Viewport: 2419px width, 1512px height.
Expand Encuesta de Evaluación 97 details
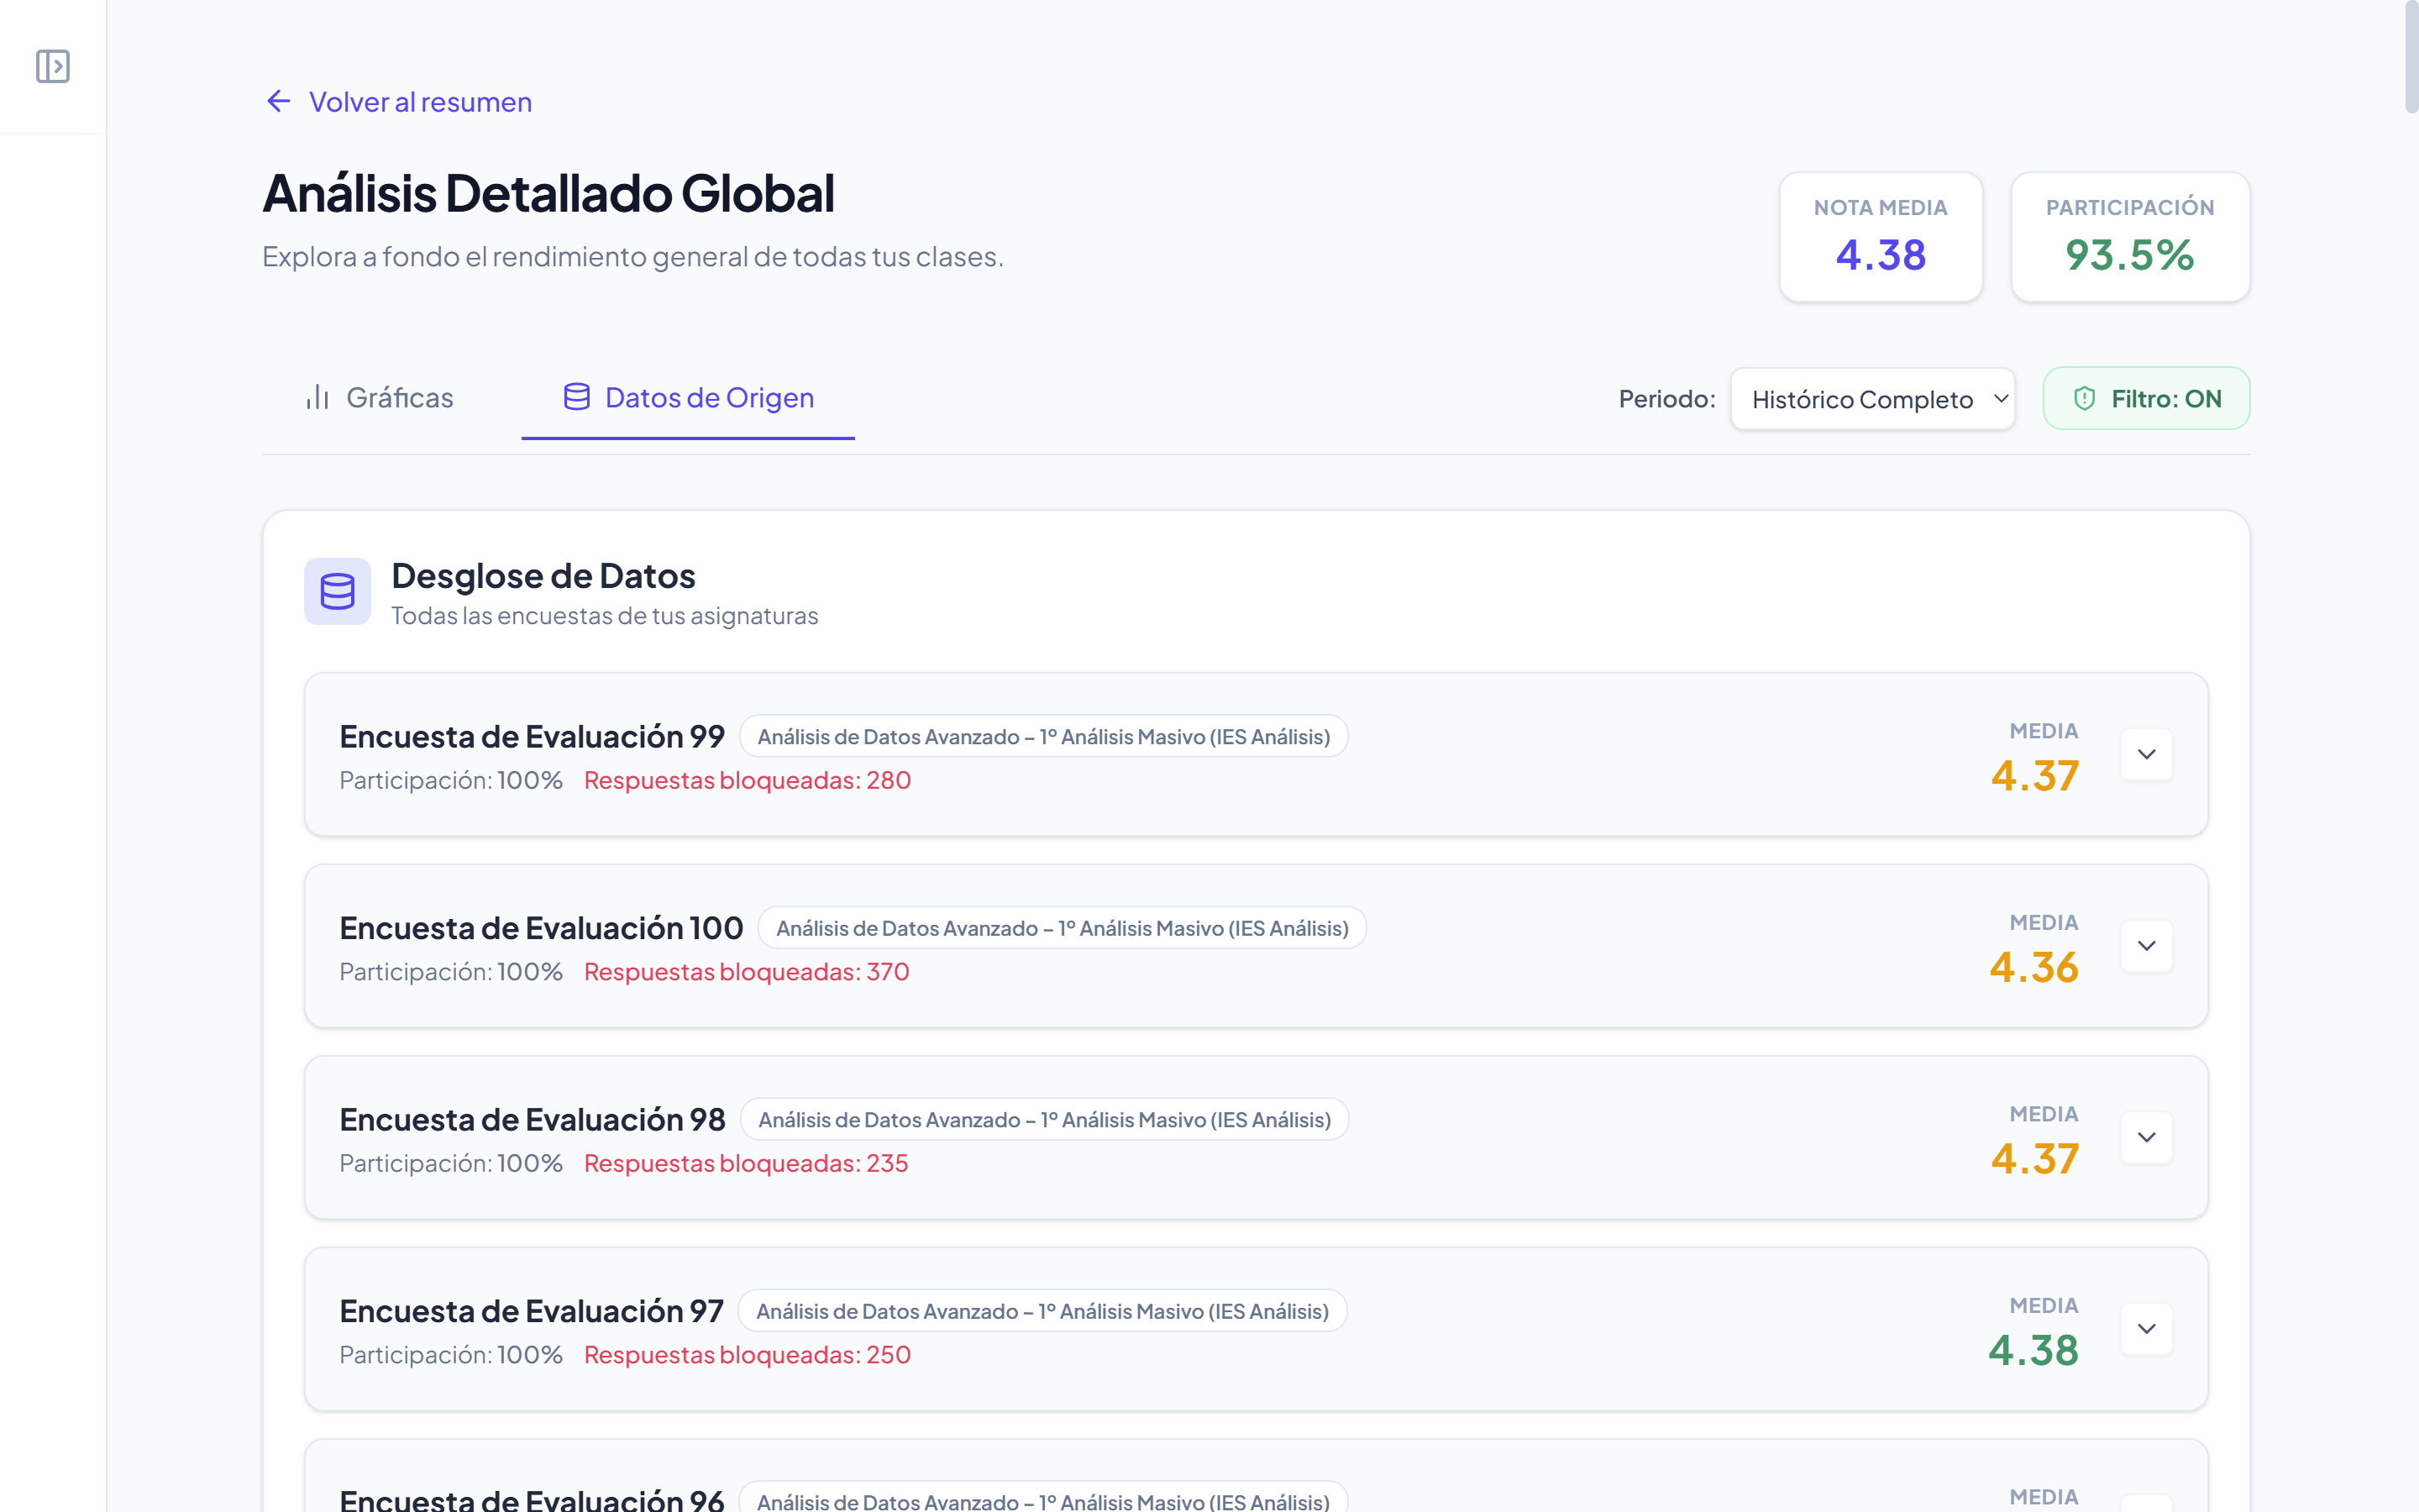(x=2146, y=1329)
